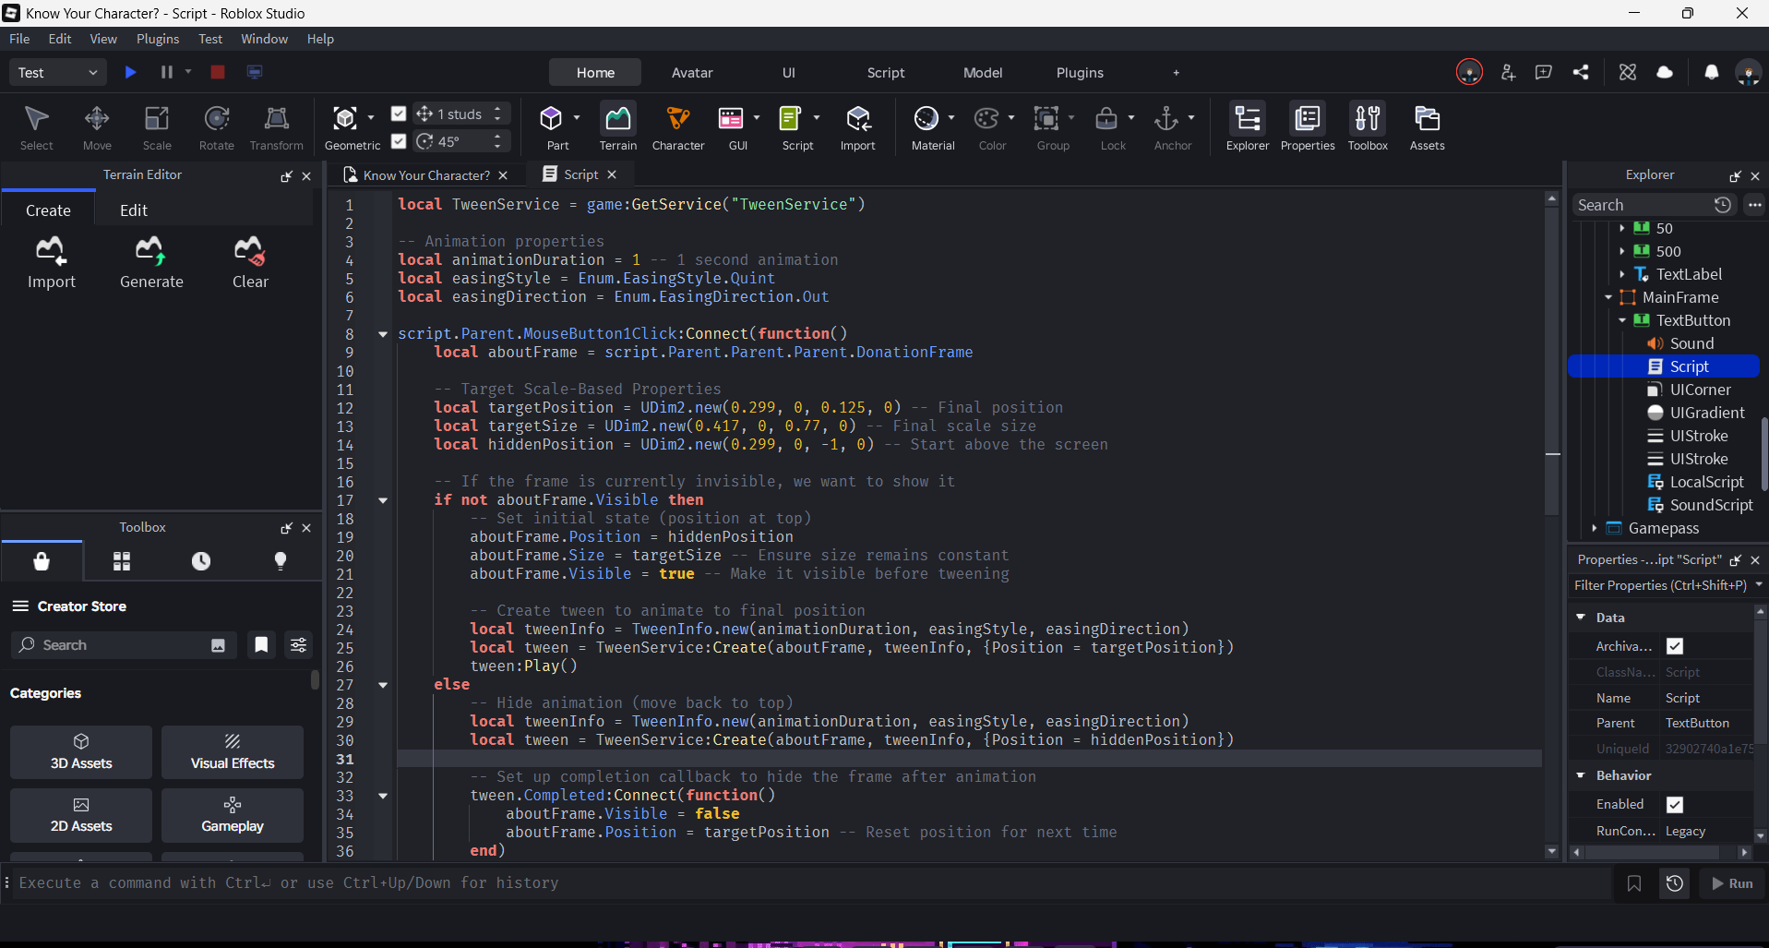Open the Material picker
This screenshot has width=1769, height=948.
926,118
